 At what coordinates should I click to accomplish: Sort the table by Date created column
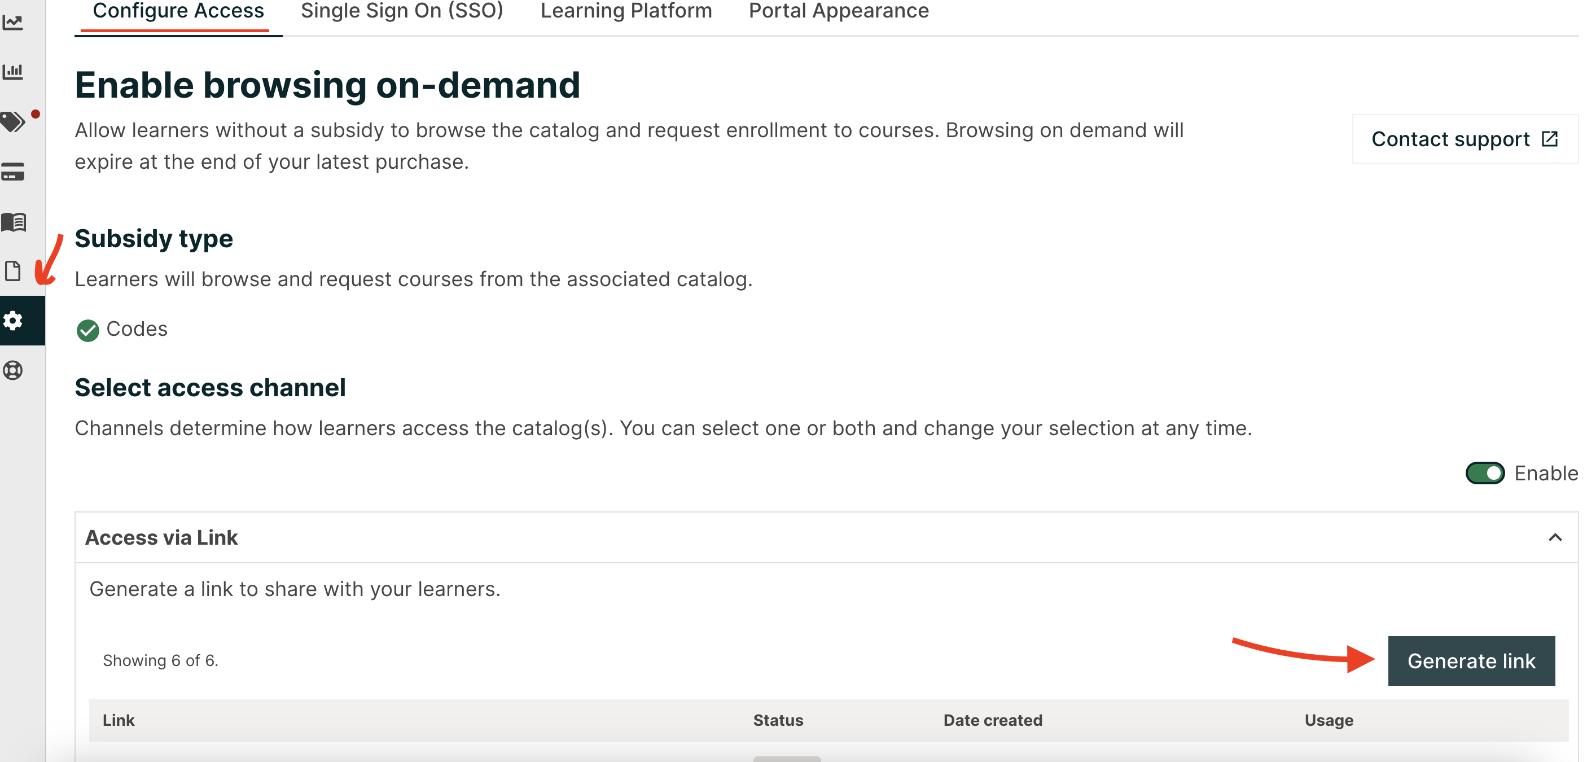tap(993, 720)
